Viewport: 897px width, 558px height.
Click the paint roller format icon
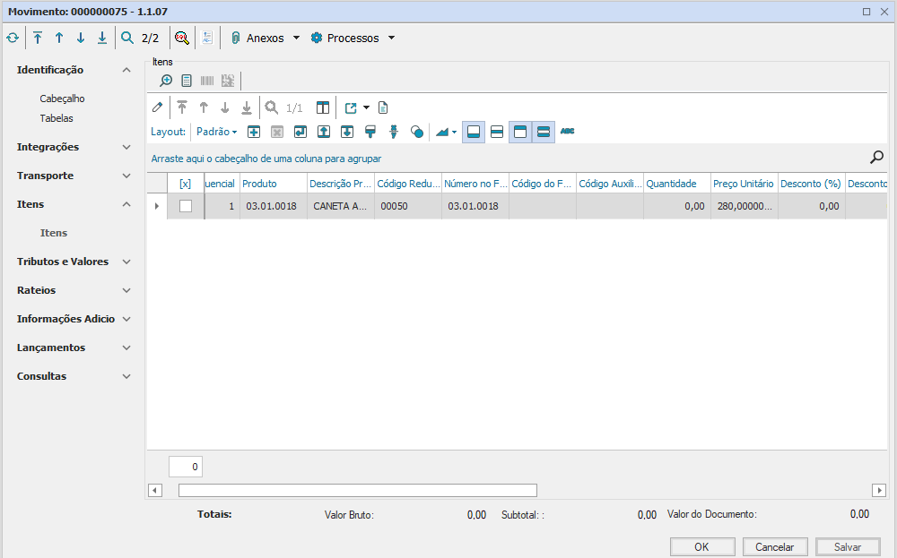[370, 132]
